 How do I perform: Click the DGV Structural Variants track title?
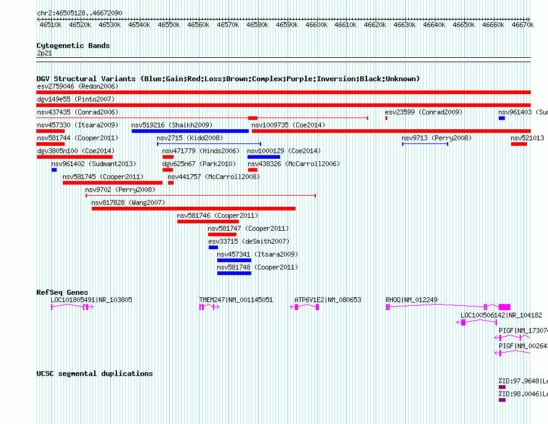point(228,79)
